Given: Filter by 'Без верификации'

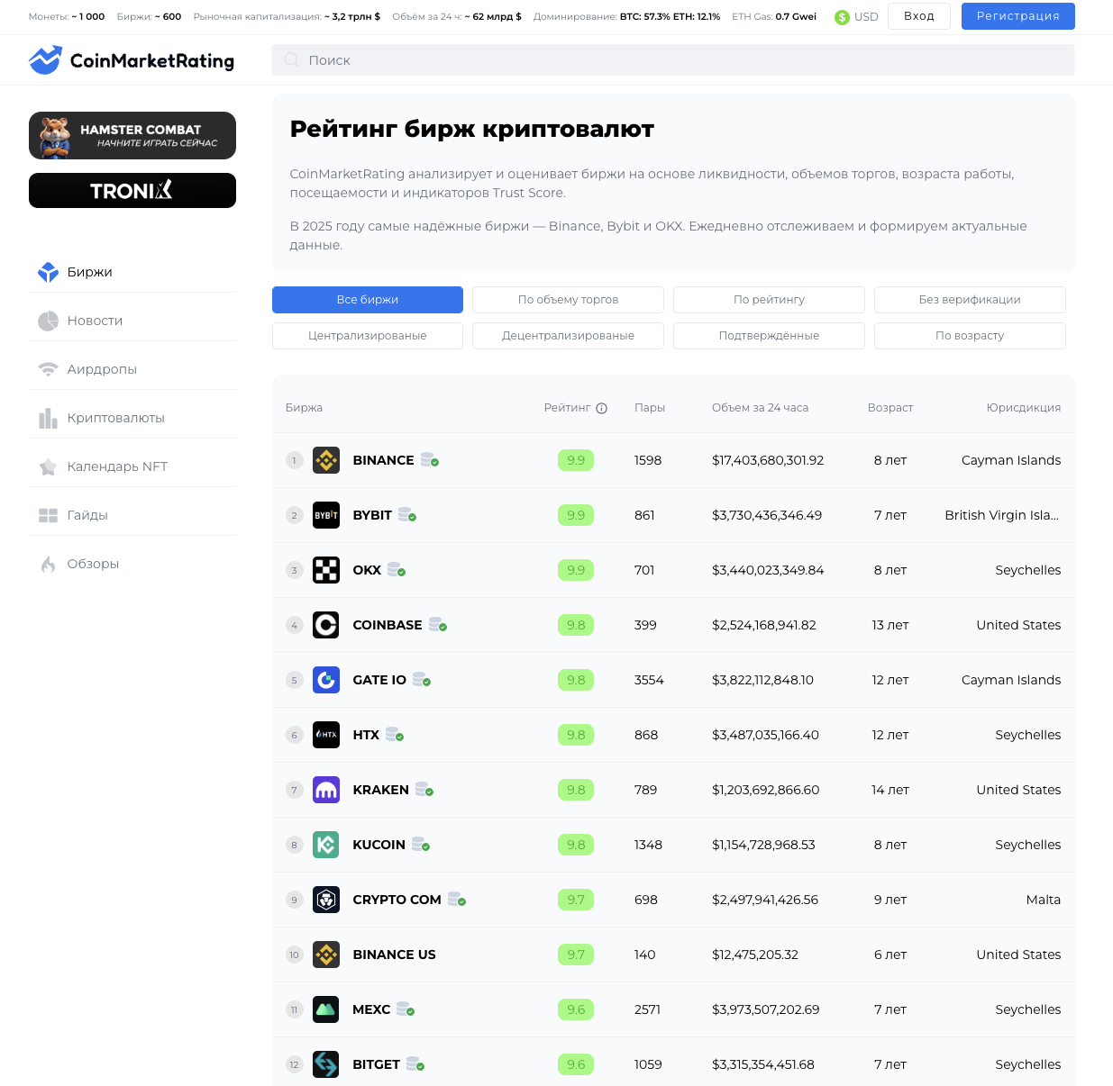Looking at the screenshot, I should coord(970,300).
